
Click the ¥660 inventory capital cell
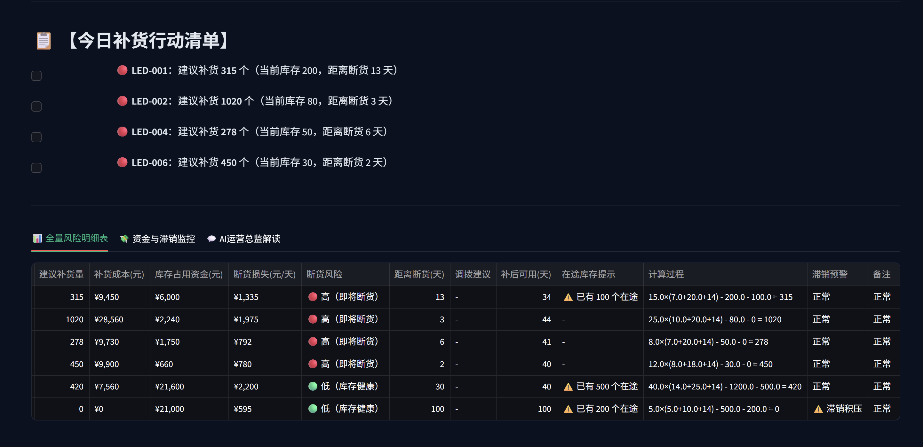click(x=189, y=364)
